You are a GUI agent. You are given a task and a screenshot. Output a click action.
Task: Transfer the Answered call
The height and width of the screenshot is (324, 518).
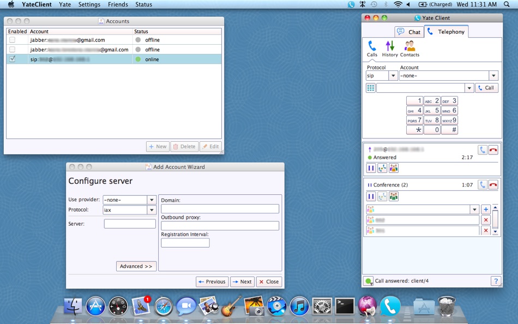point(382,169)
